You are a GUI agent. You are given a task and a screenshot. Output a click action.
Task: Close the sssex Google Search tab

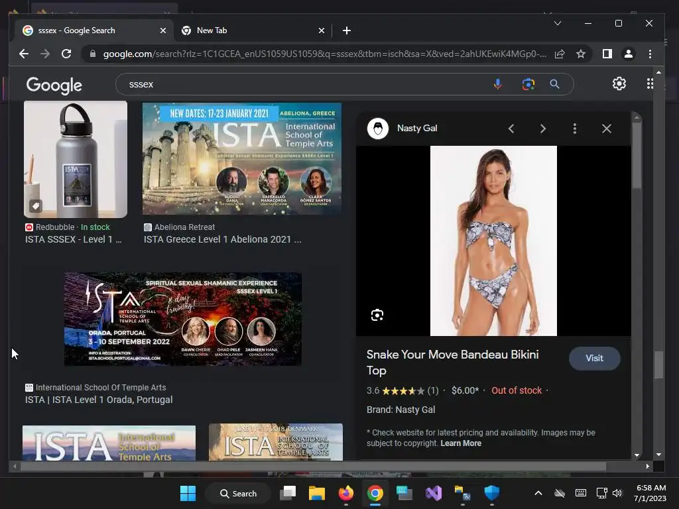(x=163, y=30)
